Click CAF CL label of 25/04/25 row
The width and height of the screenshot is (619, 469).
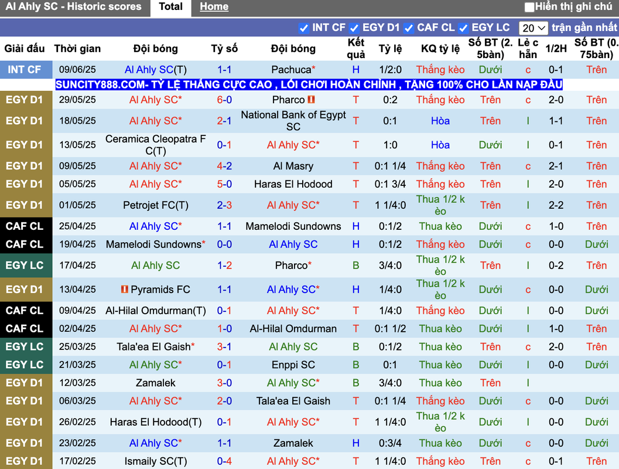pyautogui.click(x=25, y=226)
